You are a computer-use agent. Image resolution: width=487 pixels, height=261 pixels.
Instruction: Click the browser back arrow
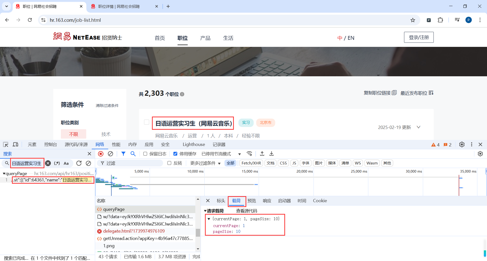(x=7, y=20)
